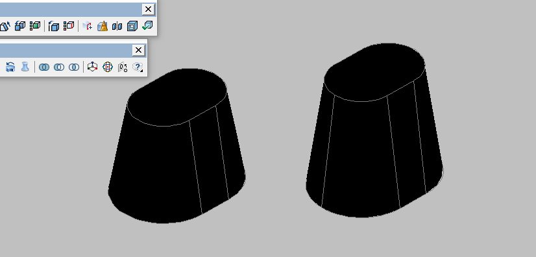Pick the Color Edges tool

point(69,26)
